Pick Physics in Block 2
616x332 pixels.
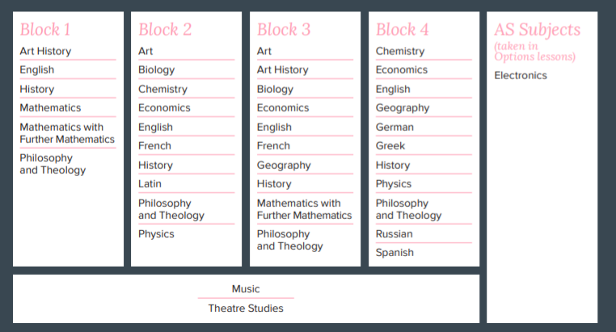[156, 234]
